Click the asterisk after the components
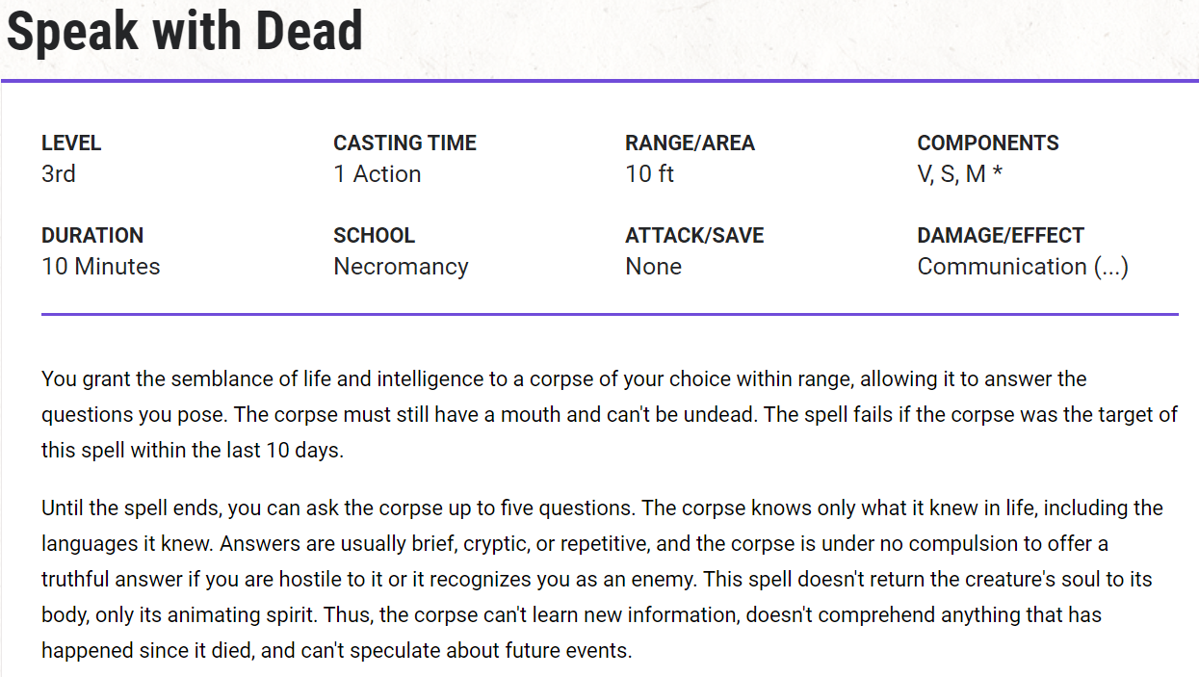The image size is (1199, 677). 999,174
